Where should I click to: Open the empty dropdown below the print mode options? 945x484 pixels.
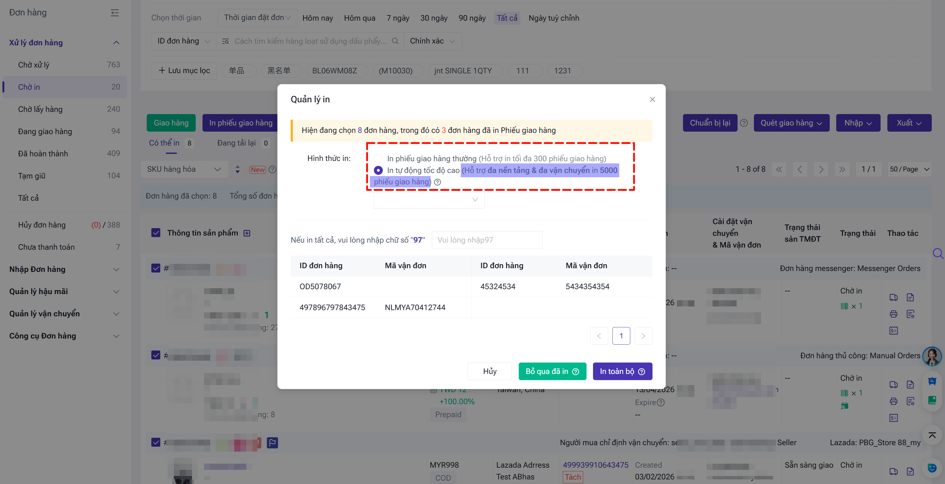click(429, 200)
